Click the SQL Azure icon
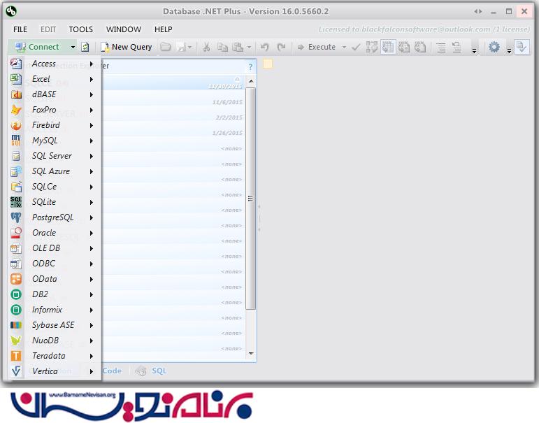This screenshot has width=539, height=423. [16, 171]
